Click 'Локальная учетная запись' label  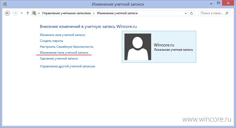(x=173, y=50)
